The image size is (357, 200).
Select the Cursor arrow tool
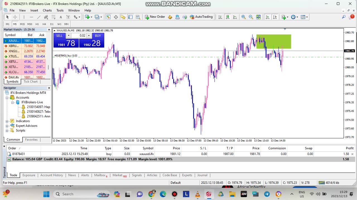click(x=8, y=17)
